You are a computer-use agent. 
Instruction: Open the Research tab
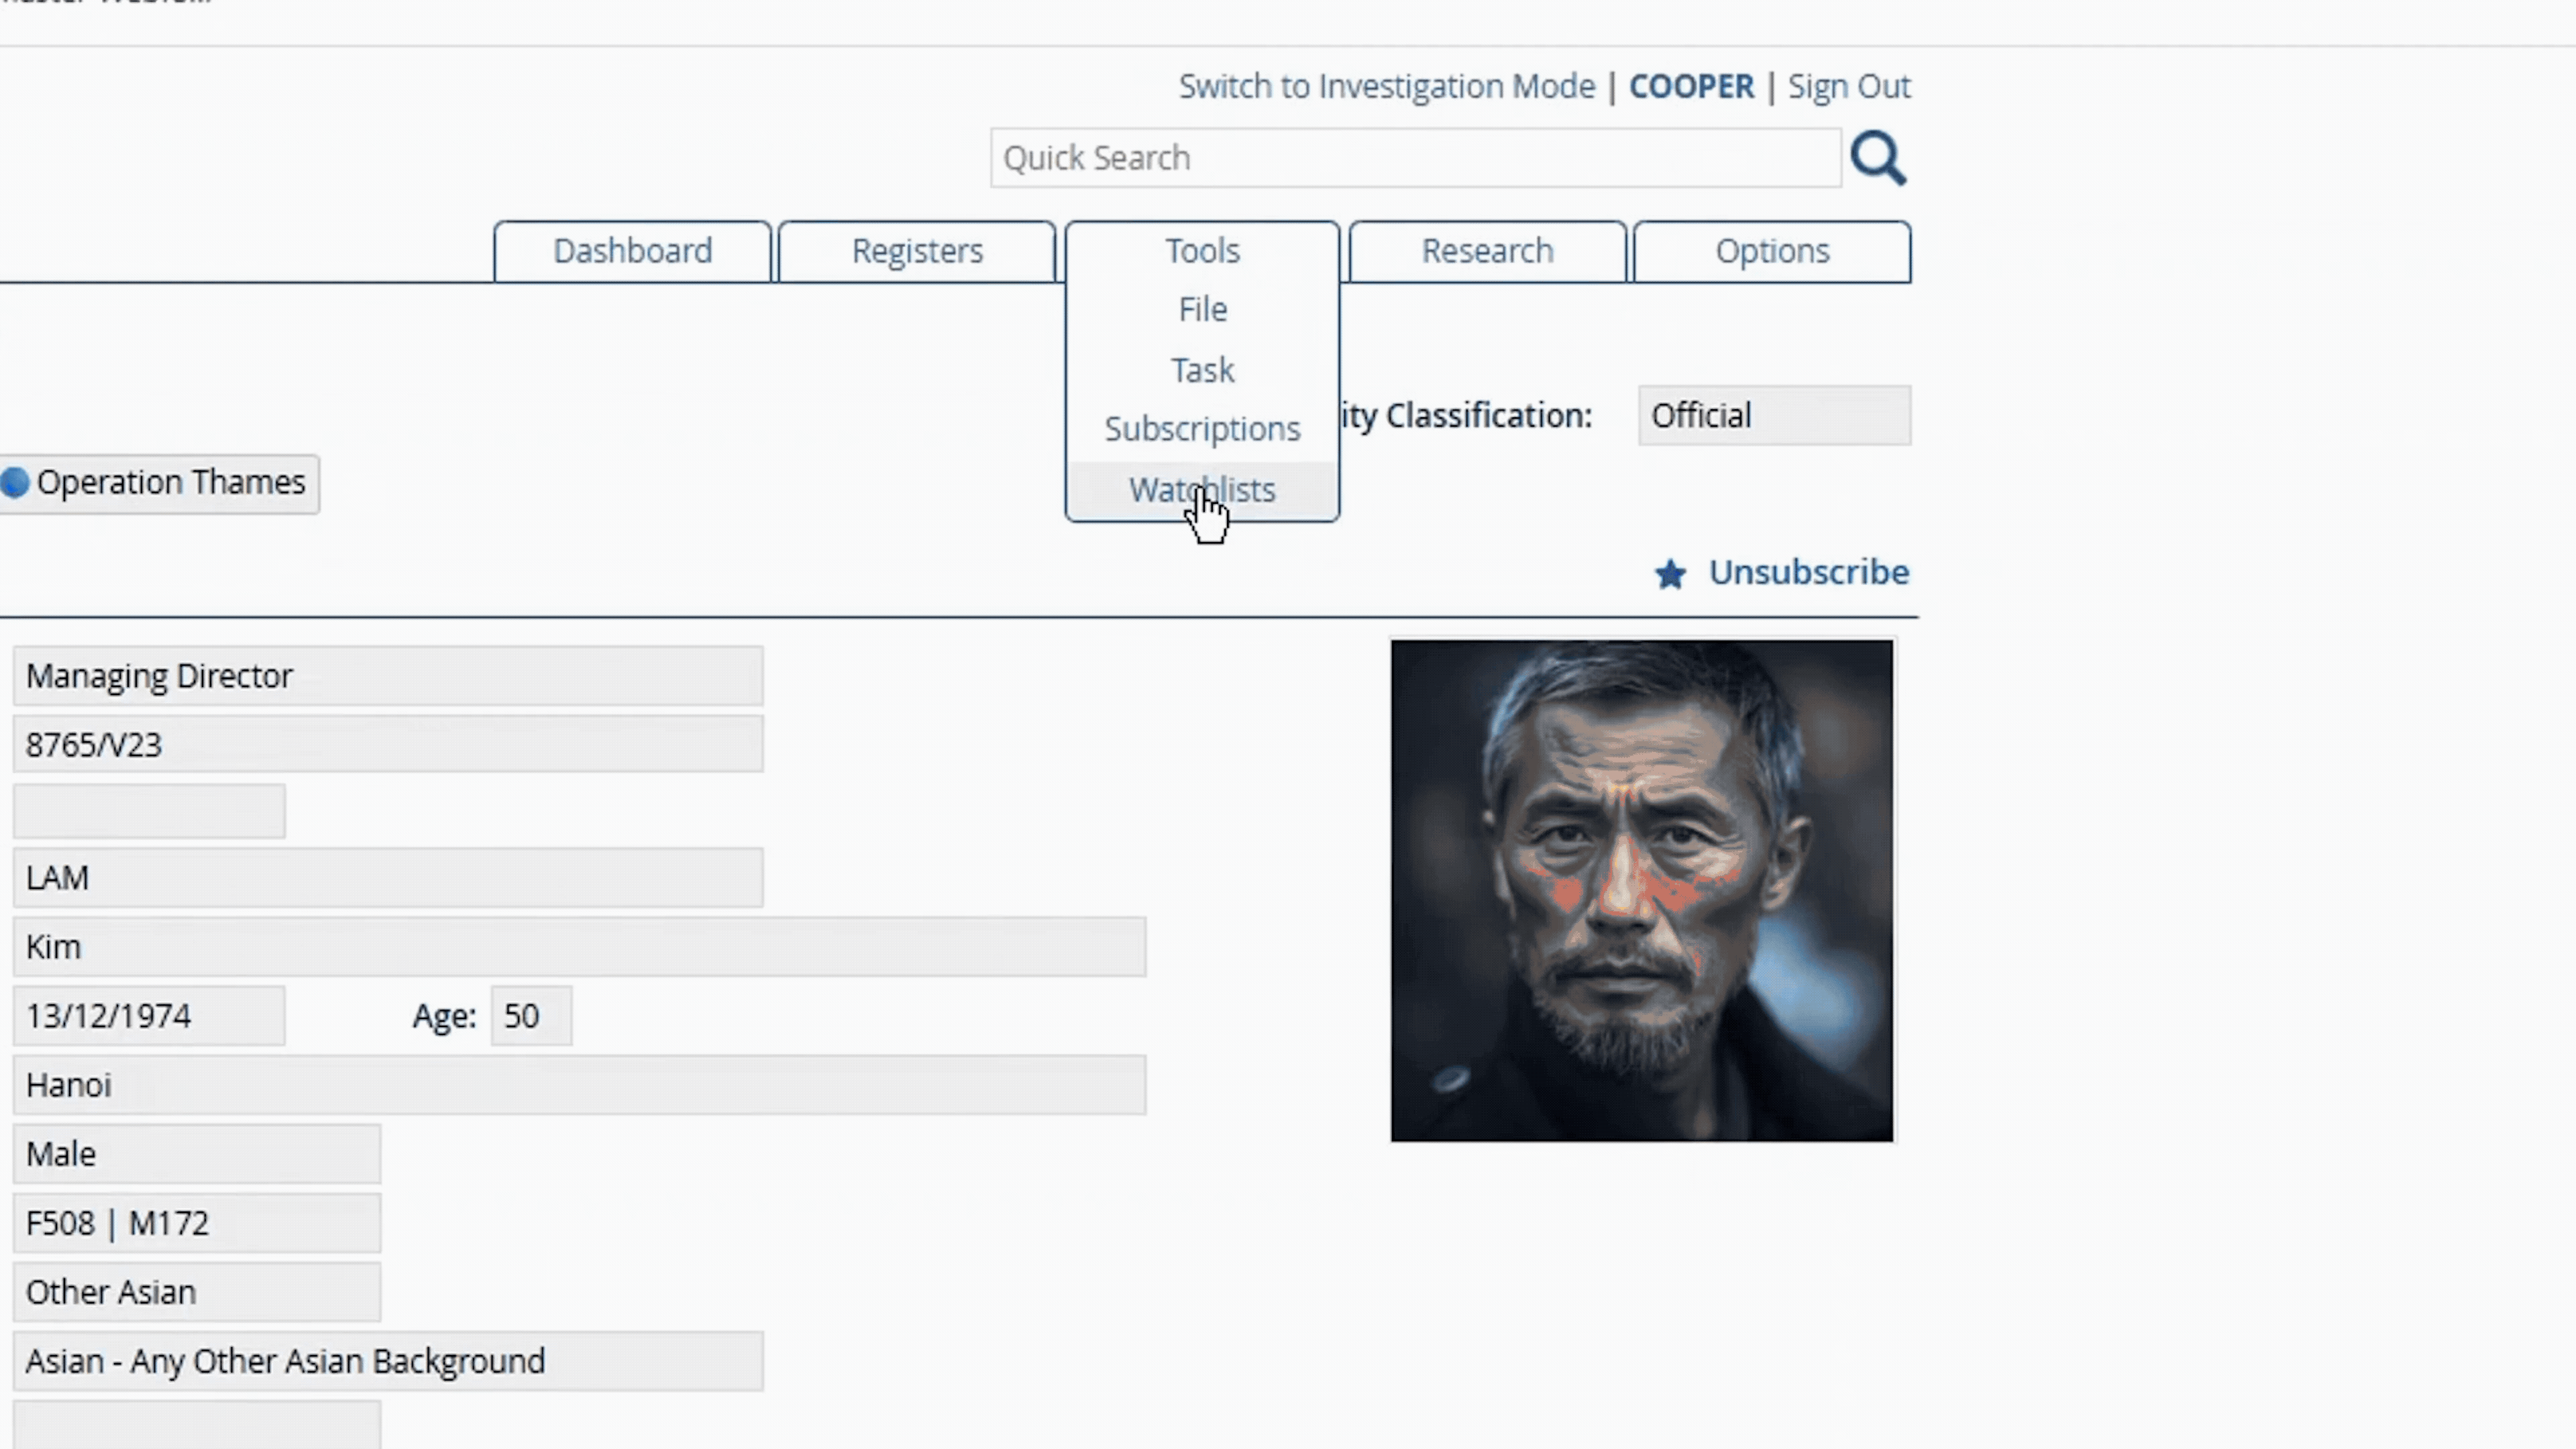click(1487, 251)
